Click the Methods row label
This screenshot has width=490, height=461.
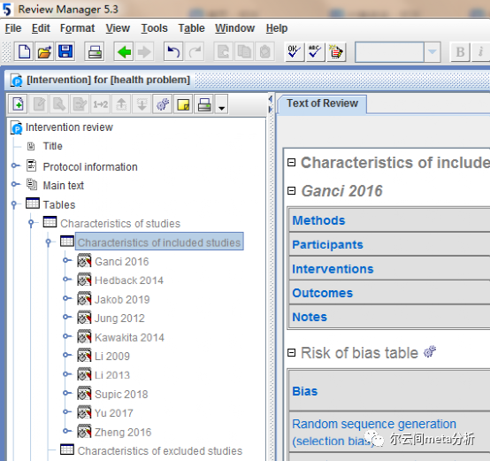(x=318, y=220)
